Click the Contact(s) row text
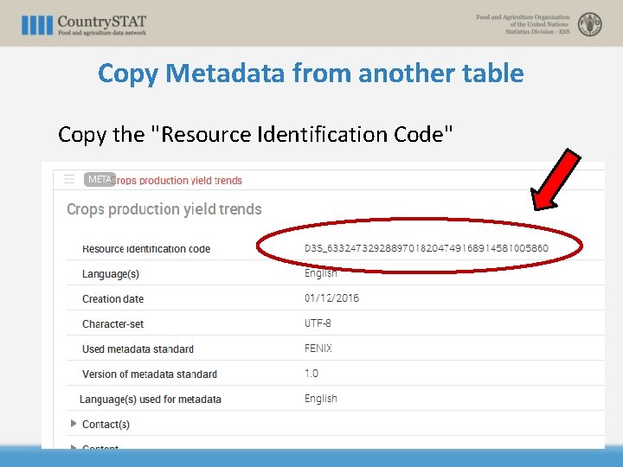The image size is (623, 467). click(x=106, y=425)
